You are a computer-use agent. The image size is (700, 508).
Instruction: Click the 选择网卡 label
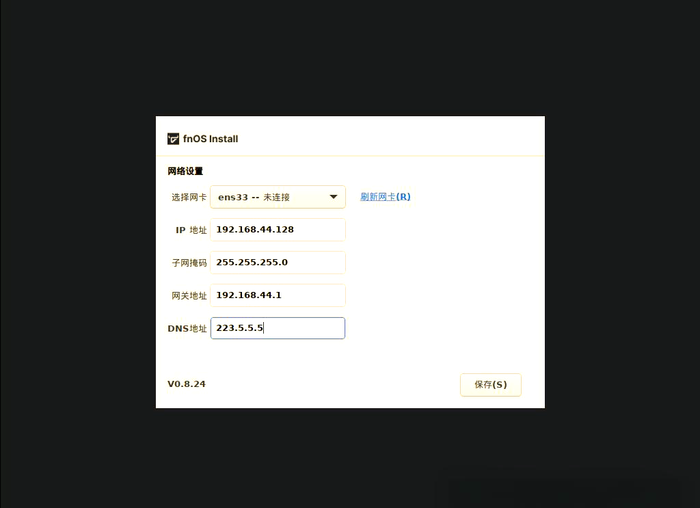tap(189, 198)
